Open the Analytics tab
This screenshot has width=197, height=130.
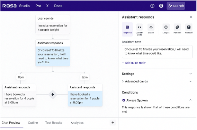click(77, 123)
